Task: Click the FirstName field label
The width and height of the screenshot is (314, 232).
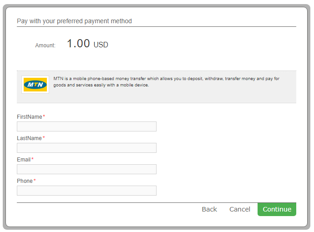Action: pyautogui.click(x=30, y=117)
